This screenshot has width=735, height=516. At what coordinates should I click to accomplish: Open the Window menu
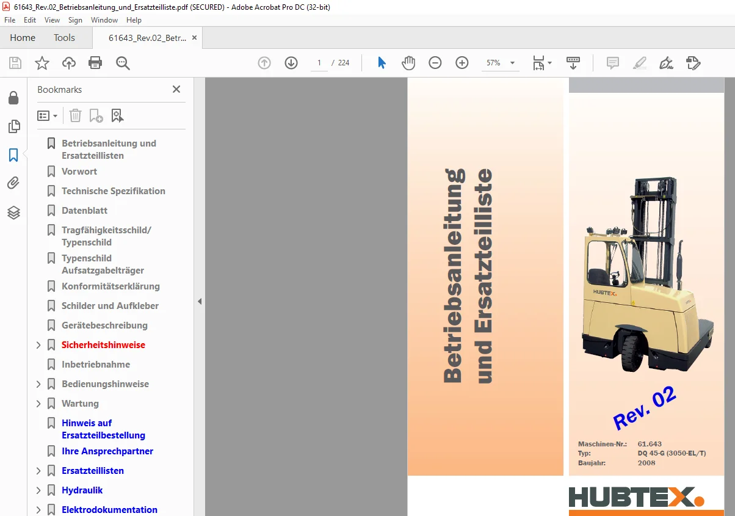(104, 20)
